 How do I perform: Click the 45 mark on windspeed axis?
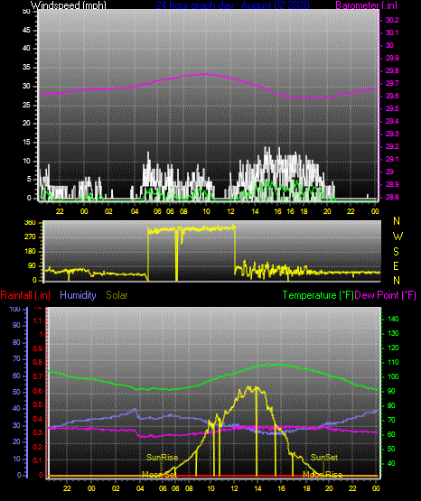click(x=26, y=31)
